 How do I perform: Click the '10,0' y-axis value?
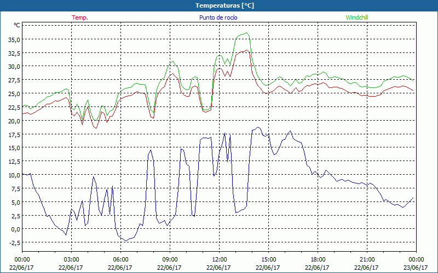point(14,175)
